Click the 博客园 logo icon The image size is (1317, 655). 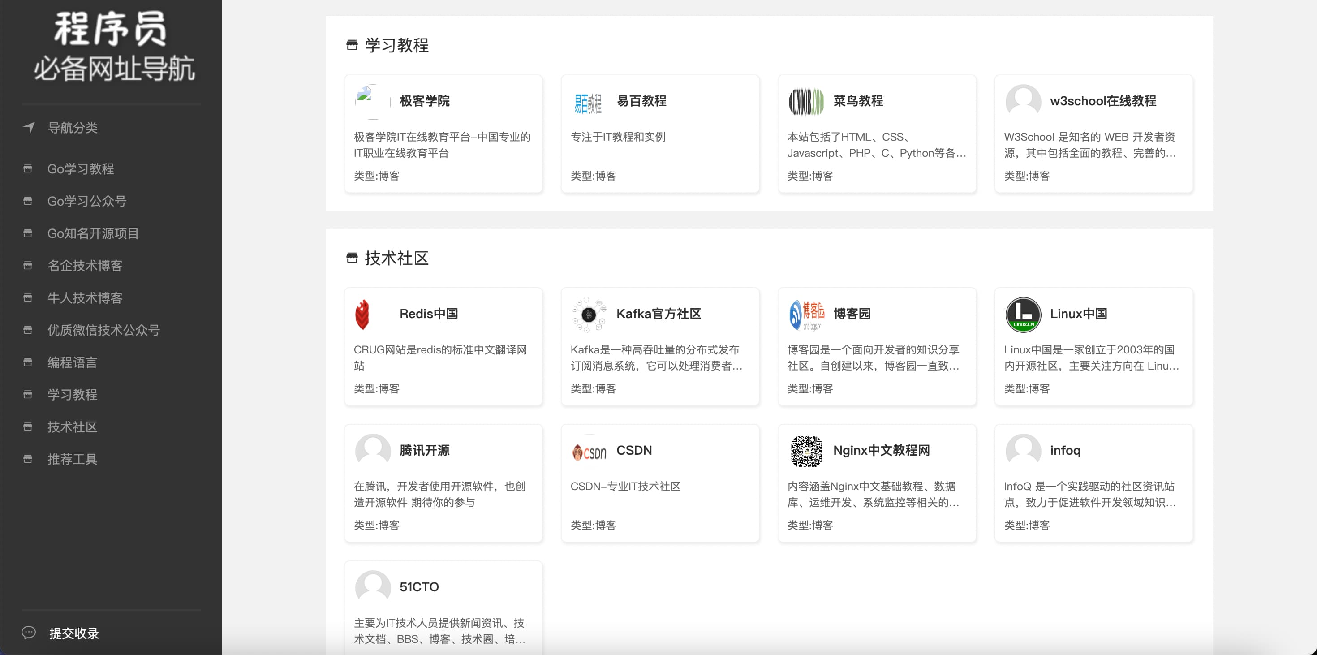[806, 315]
